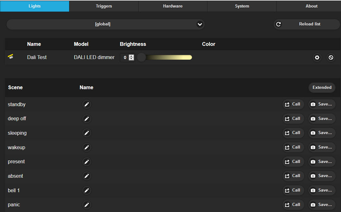Switch to the Triggers tab
341x212 pixels.
coord(103,6)
